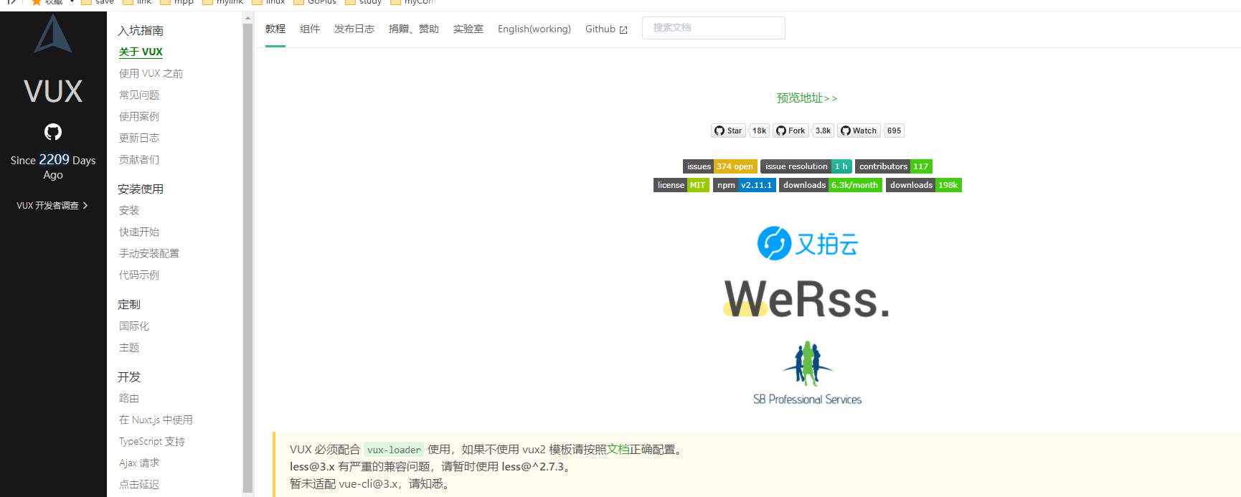
Task: Open 路由 in the sidebar
Action: tap(129, 399)
